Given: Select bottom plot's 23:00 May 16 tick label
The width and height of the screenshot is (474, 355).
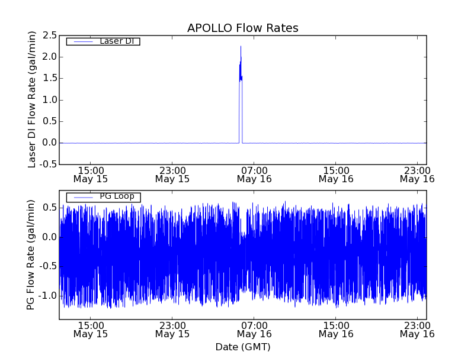Looking at the screenshot, I should pos(417,329).
